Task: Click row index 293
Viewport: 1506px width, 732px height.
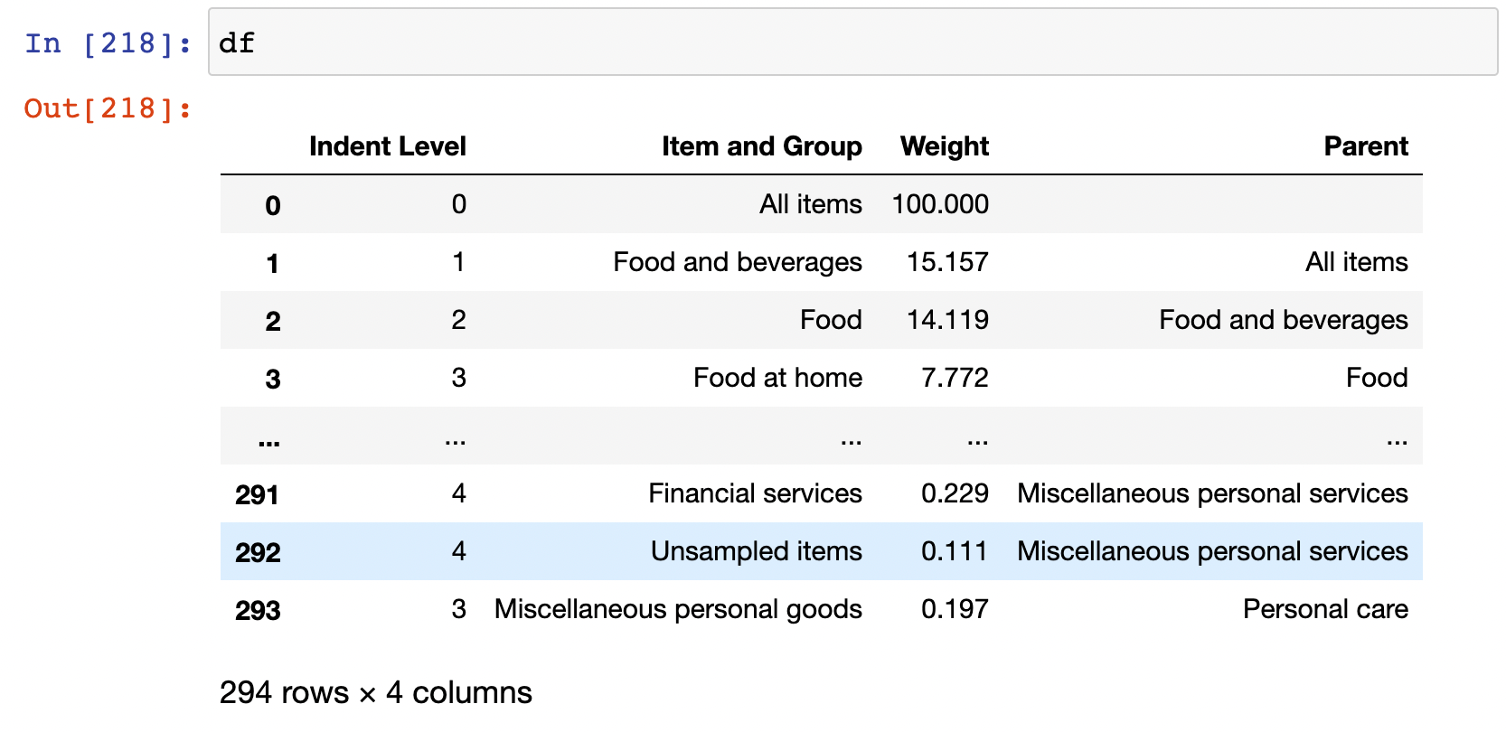Action: coord(258,610)
